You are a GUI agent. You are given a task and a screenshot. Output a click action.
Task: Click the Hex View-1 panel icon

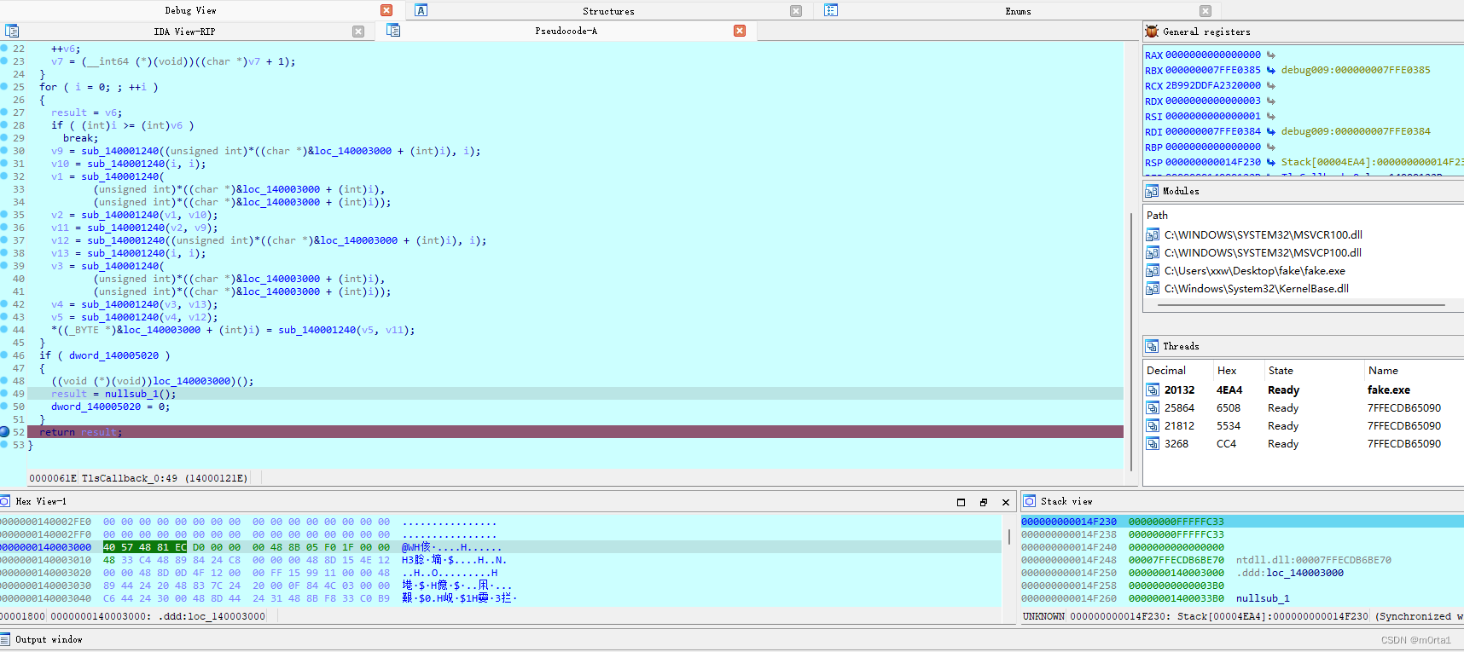pos(5,501)
